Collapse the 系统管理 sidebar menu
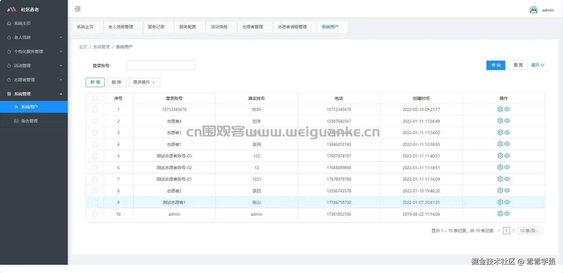 (34, 94)
